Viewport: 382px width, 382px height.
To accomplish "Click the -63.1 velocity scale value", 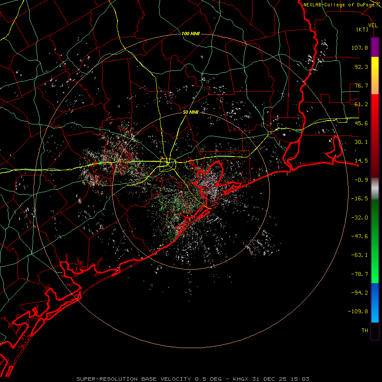I will pyautogui.click(x=360, y=255).
